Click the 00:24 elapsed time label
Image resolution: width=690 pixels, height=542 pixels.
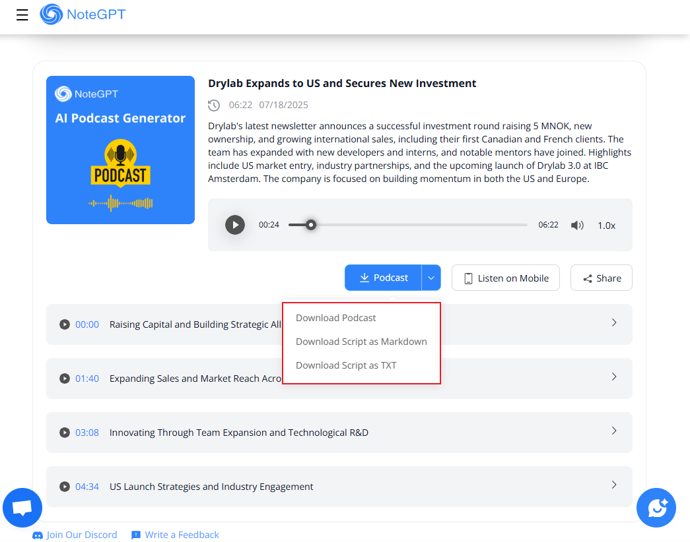pyautogui.click(x=269, y=225)
